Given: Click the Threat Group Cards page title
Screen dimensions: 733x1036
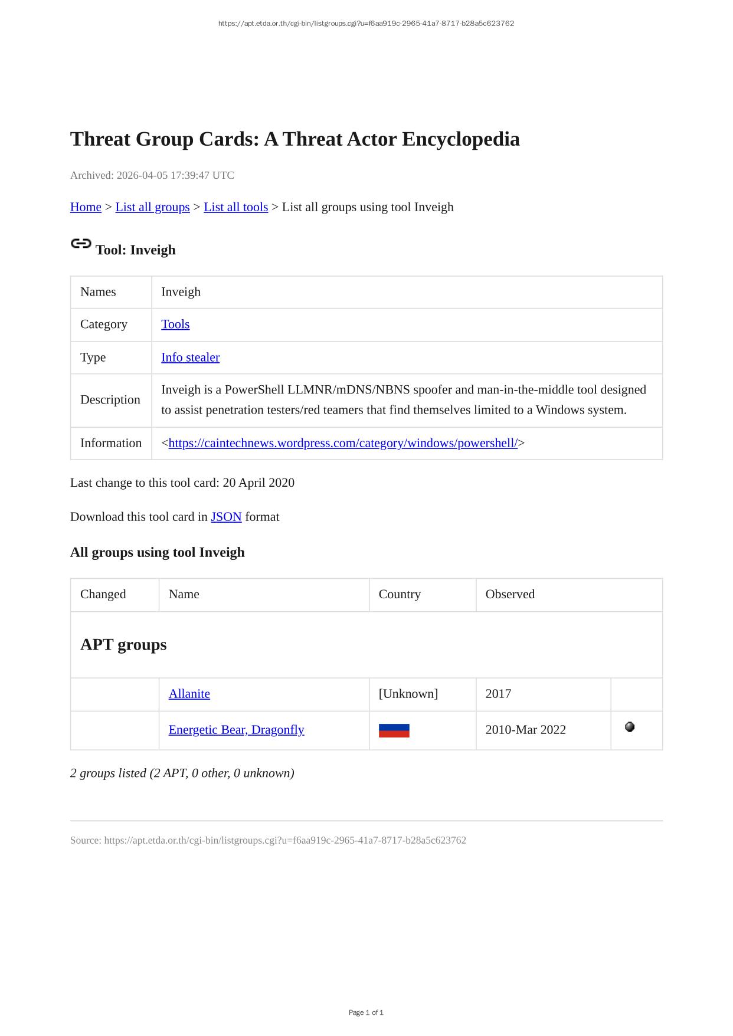Looking at the screenshot, I should (x=294, y=139).
